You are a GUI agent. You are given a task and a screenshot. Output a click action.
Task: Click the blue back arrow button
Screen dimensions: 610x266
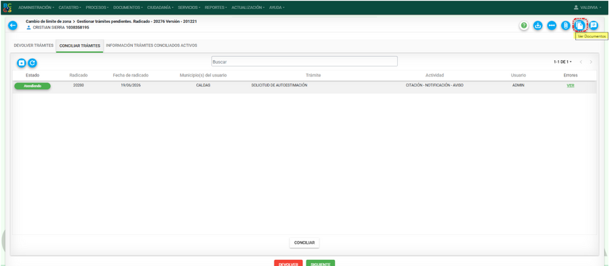(x=13, y=26)
